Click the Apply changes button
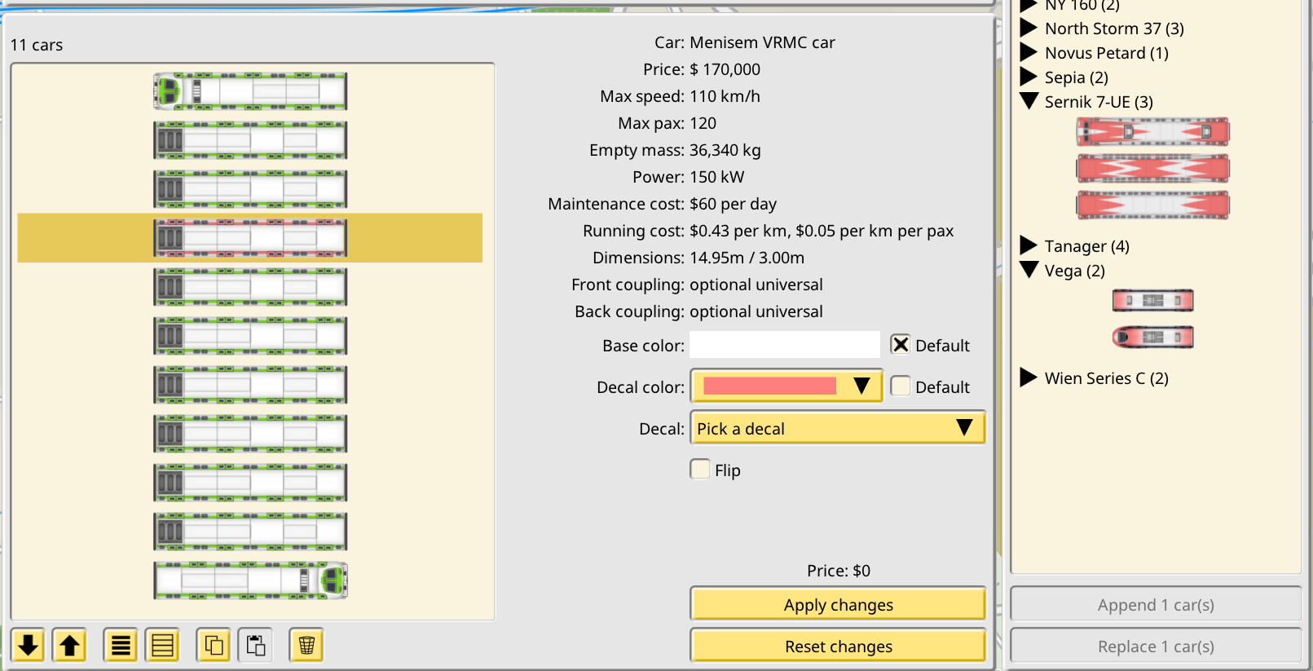Image resolution: width=1313 pixels, height=671 pixels. [x=838, y=605]
